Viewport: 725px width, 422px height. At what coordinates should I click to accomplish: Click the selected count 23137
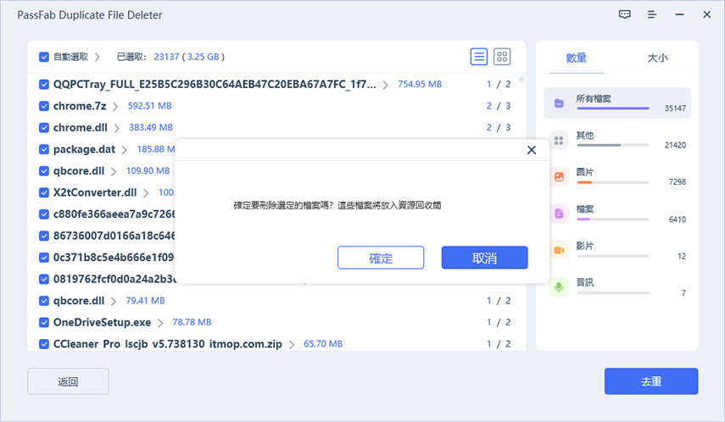tap(166, 57)
